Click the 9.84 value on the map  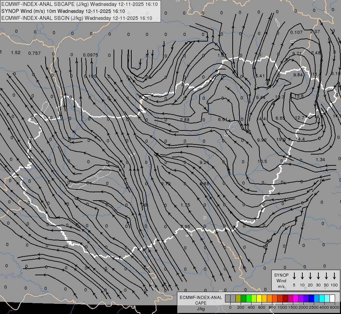(298, 75)
